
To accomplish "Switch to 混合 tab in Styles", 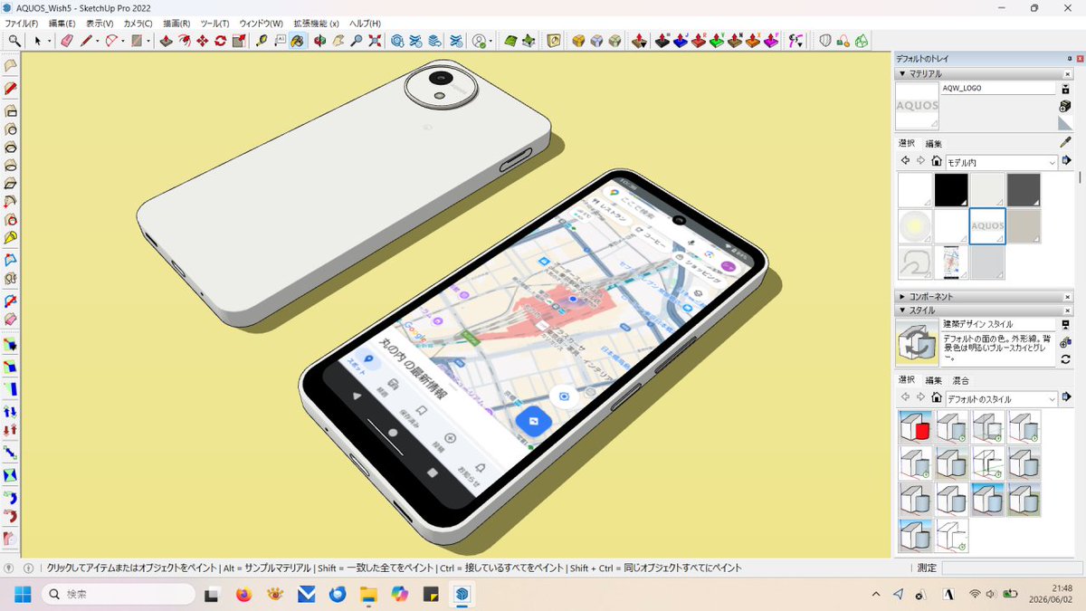I will click(x=961, y=380).
